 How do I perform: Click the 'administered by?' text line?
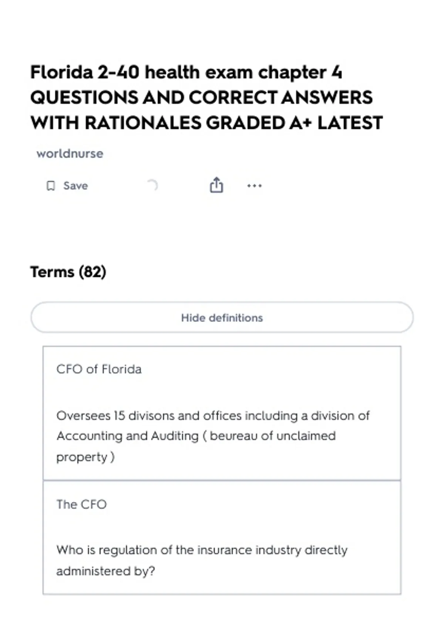[x=105, y=571]
